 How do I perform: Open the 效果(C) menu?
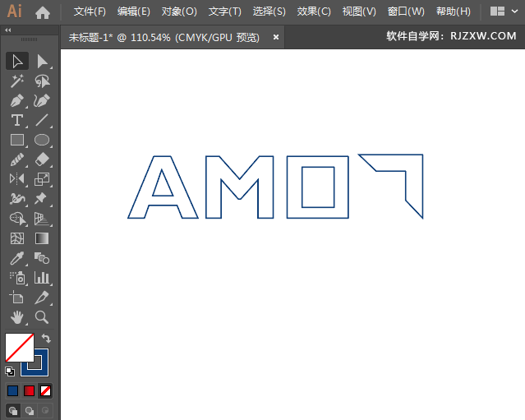point(314,12)
